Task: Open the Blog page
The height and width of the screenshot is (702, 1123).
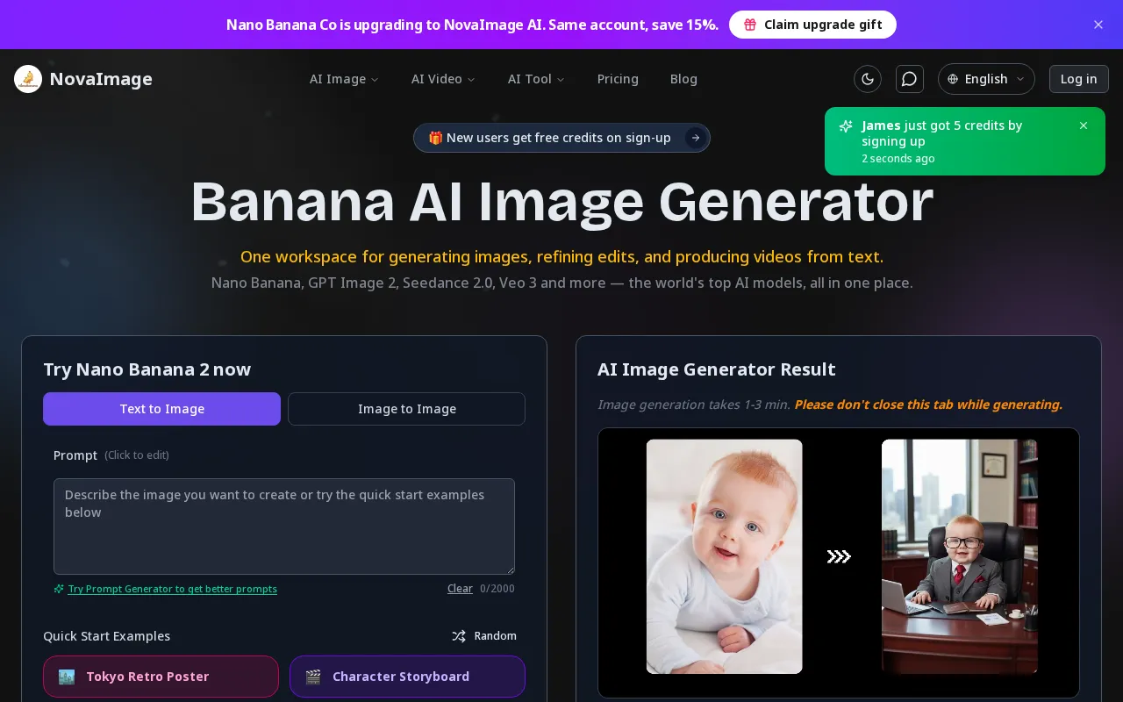Action: pyautogui.click(x=683, y=79)
